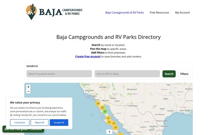Zoom out of the map
Viewport: 217px width, 135px height.
coord(28,91)
